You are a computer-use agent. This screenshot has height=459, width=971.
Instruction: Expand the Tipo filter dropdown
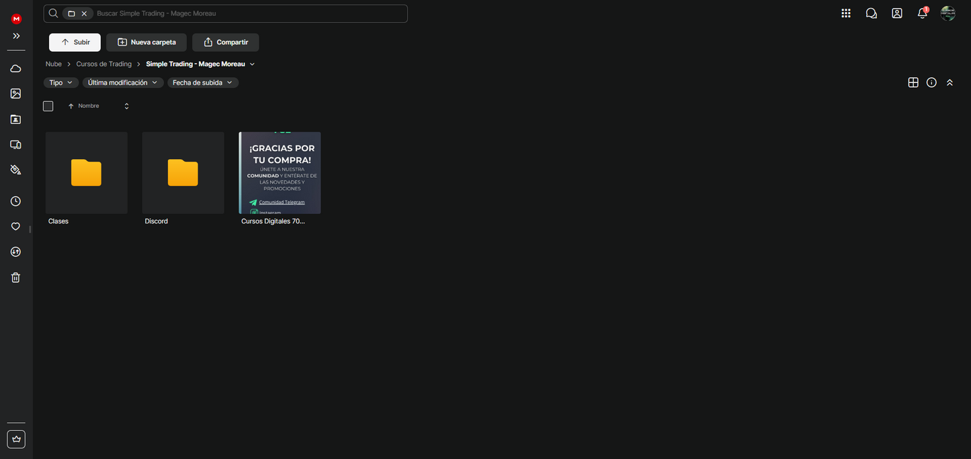click(60, 83)
